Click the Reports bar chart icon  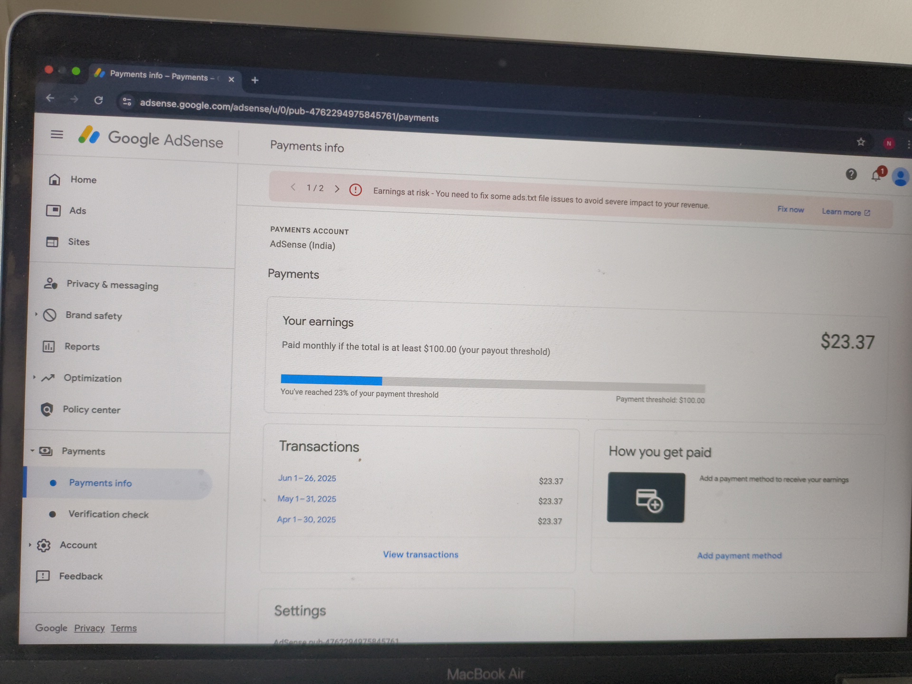point(48,346)
